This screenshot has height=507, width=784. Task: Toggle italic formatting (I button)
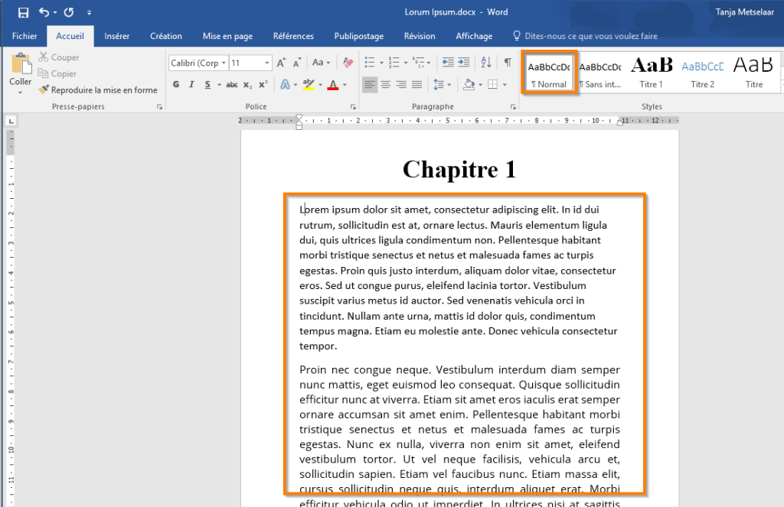point(191,84)
